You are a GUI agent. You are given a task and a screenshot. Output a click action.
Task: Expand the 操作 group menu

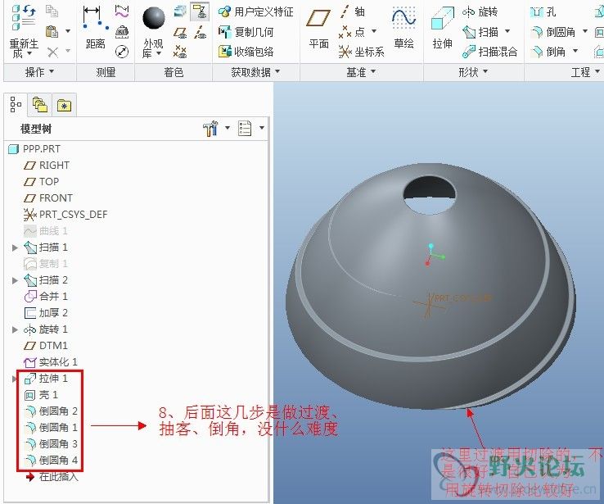[x=39, y=72]
